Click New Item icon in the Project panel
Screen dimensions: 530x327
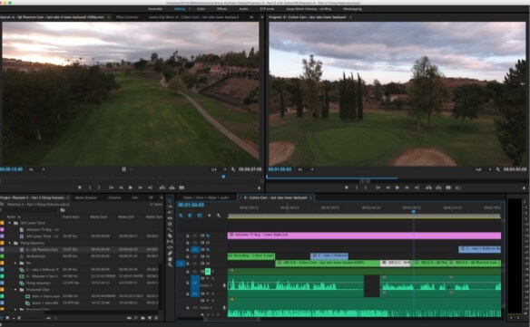pyautogui.click(x=150, y=318)
